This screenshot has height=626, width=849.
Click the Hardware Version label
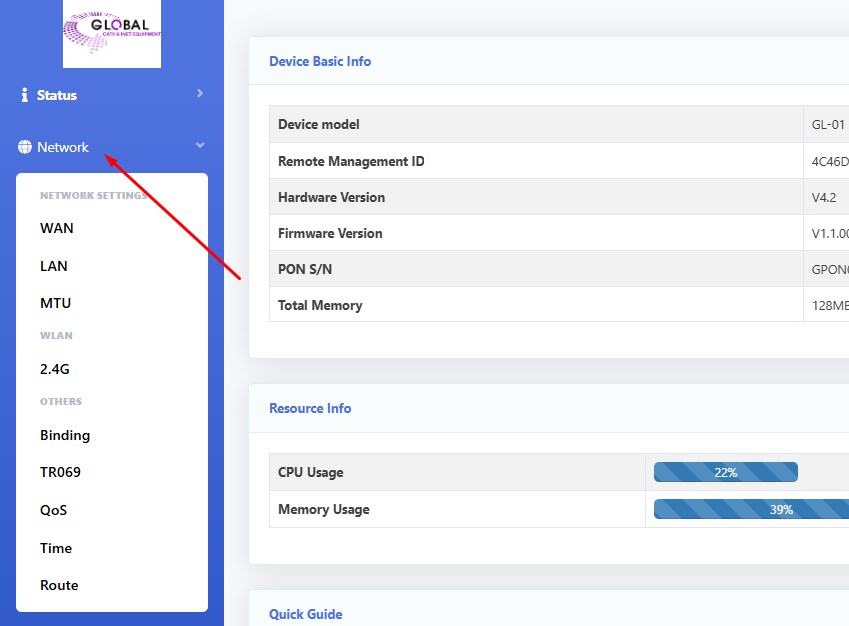[x=331, y=197]
